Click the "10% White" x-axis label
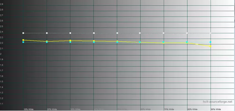This screenshot has height=111, width=235. click(x=29, y=109)
